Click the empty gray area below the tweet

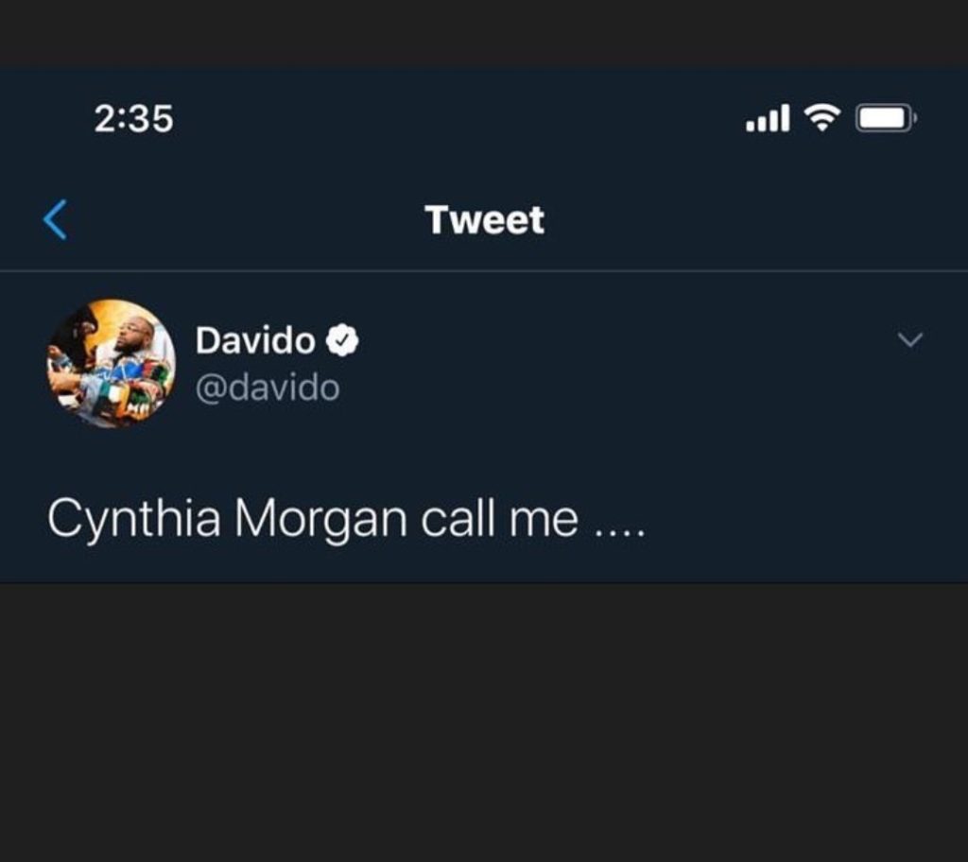click(484, 718)
